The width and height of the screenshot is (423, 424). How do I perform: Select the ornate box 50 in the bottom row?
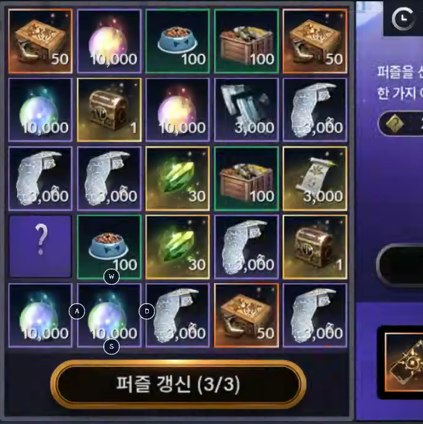pos(246,315)
